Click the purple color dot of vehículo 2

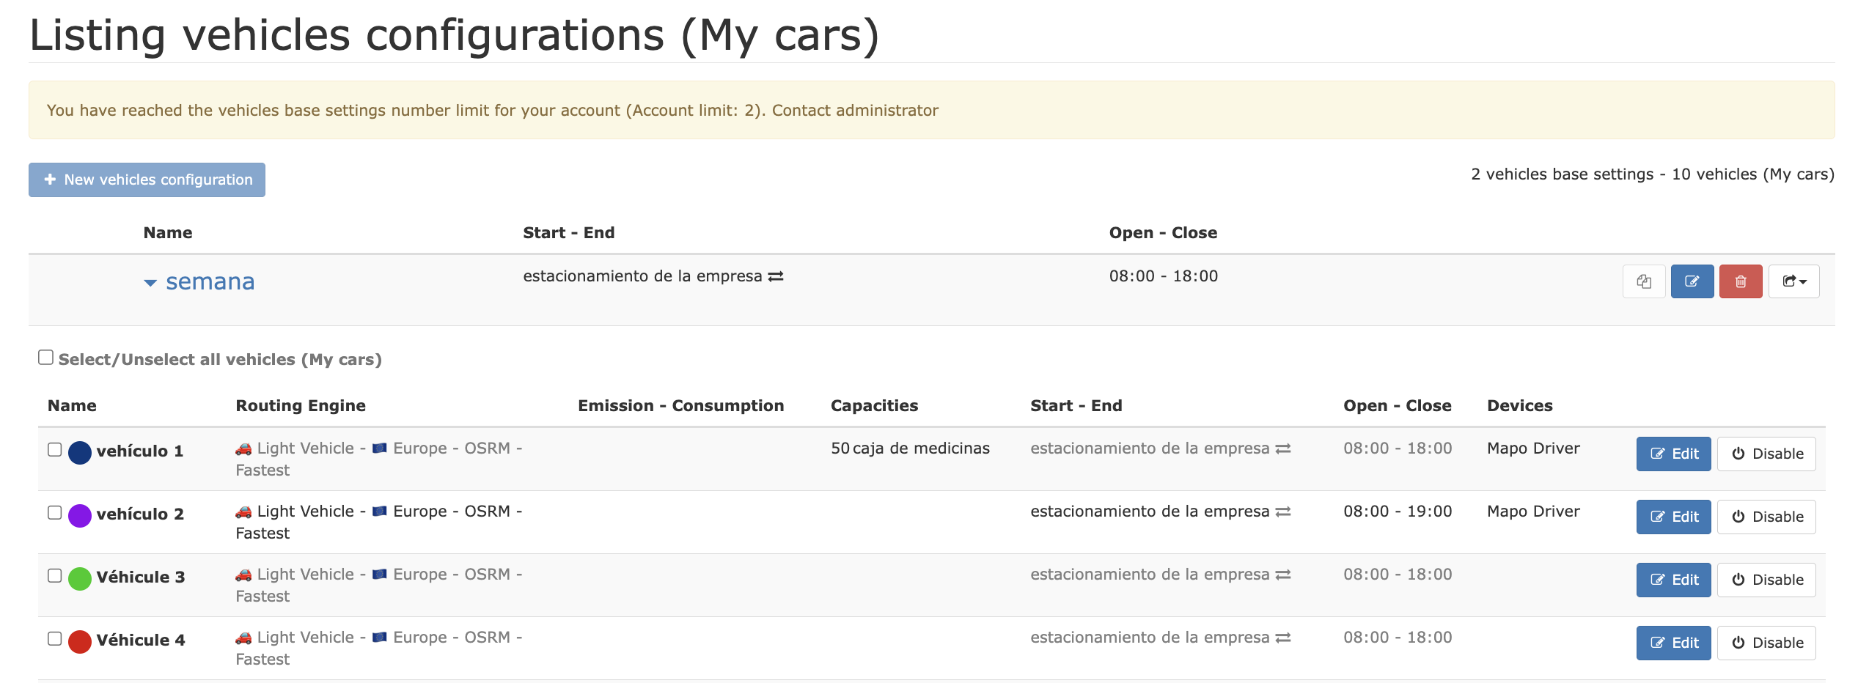point(80,515)
